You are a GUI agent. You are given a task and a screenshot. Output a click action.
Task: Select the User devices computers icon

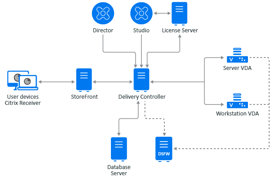click(23, 81)
